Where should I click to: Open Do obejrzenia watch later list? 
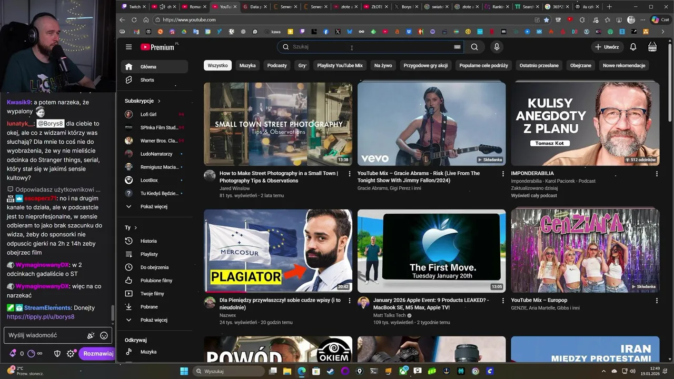[x=155, y=267]
